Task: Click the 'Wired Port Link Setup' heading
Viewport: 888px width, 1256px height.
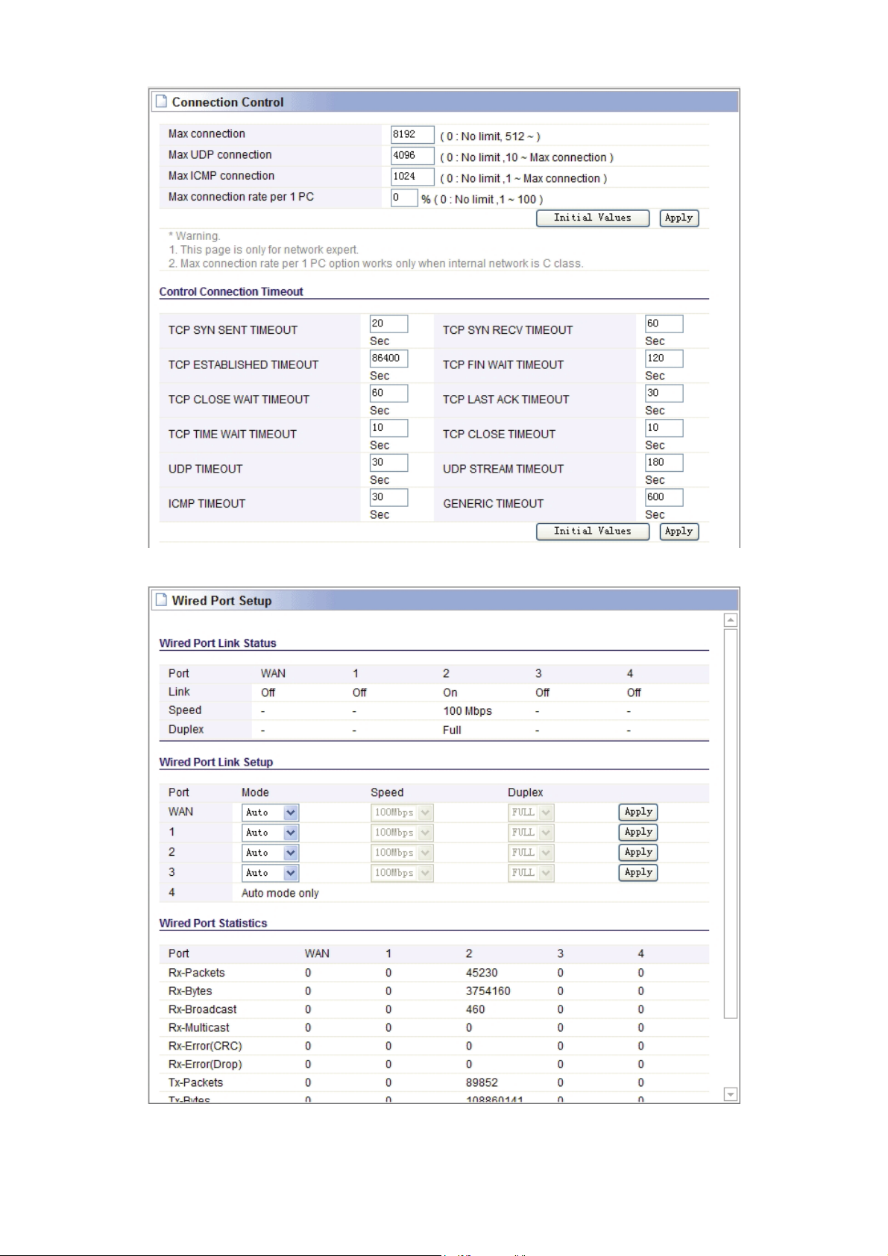Action: point(216,762)
